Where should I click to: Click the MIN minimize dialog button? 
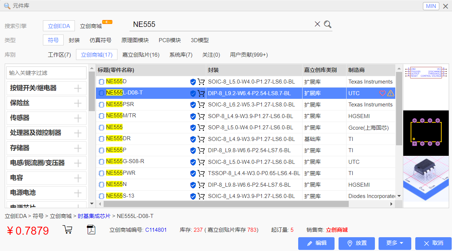click(431, 6)
